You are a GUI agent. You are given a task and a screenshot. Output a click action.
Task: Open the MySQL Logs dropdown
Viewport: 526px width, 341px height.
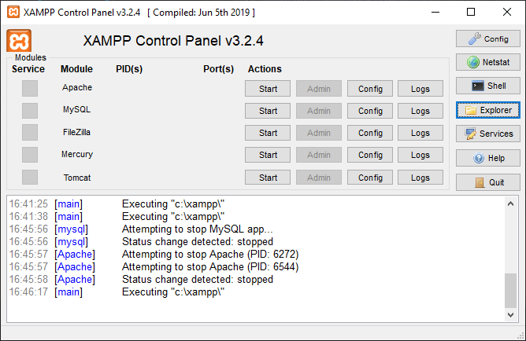tap(420, 111)
